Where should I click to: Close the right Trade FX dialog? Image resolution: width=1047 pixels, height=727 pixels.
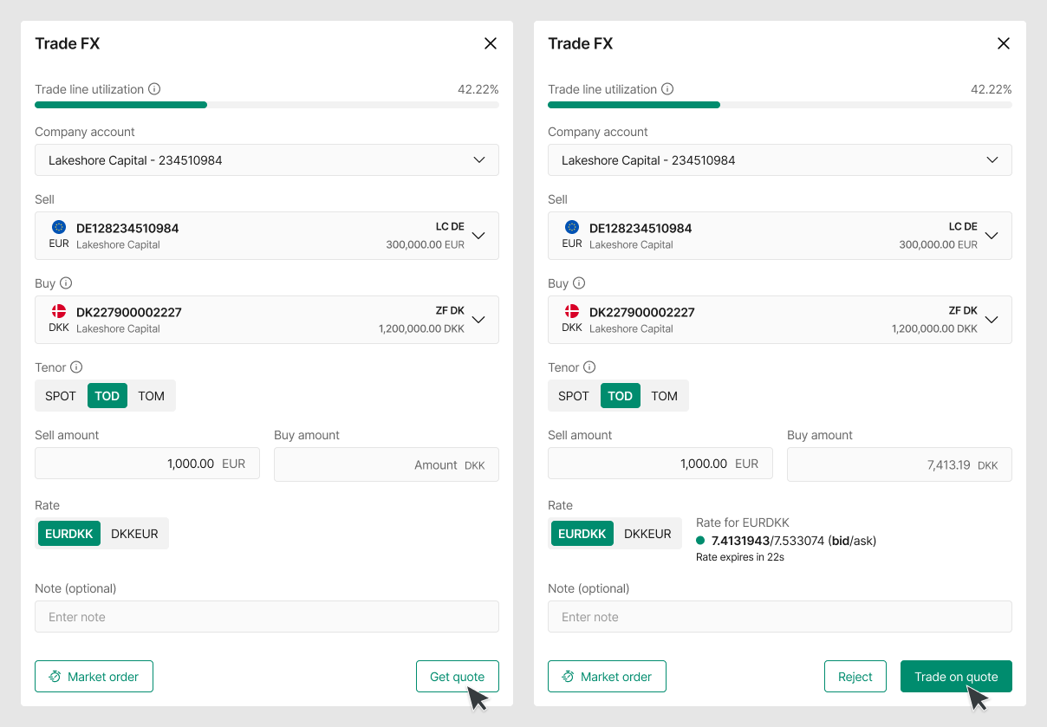tap(1004, 43)
